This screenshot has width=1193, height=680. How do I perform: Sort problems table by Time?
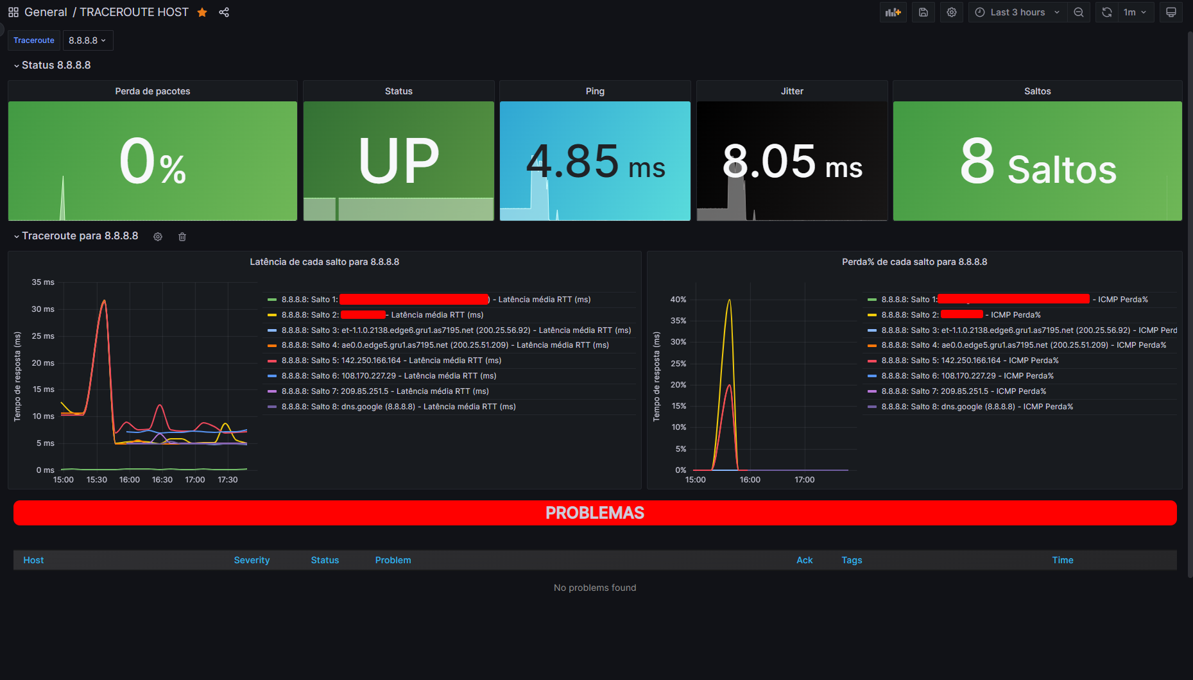coord(1063,560)
